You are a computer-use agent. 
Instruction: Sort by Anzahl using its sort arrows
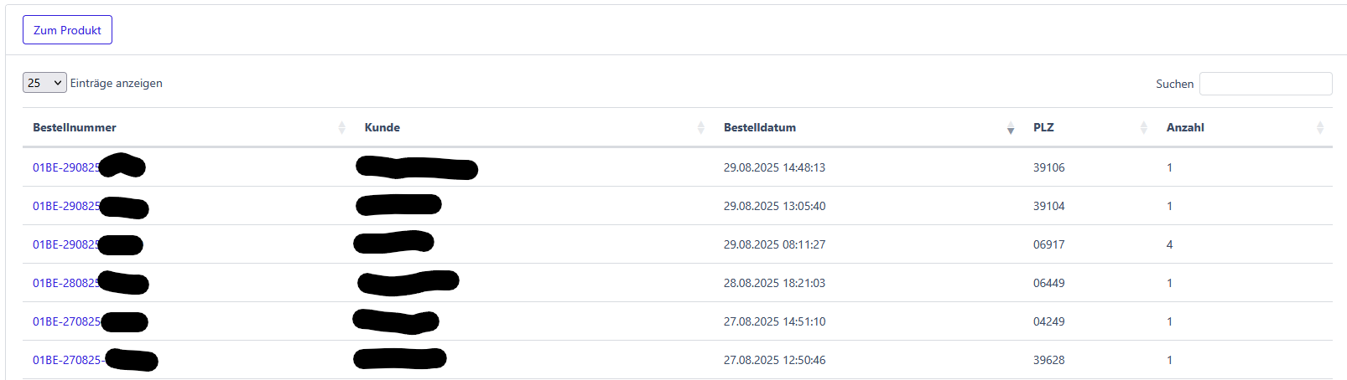[x=1319, y=127]
